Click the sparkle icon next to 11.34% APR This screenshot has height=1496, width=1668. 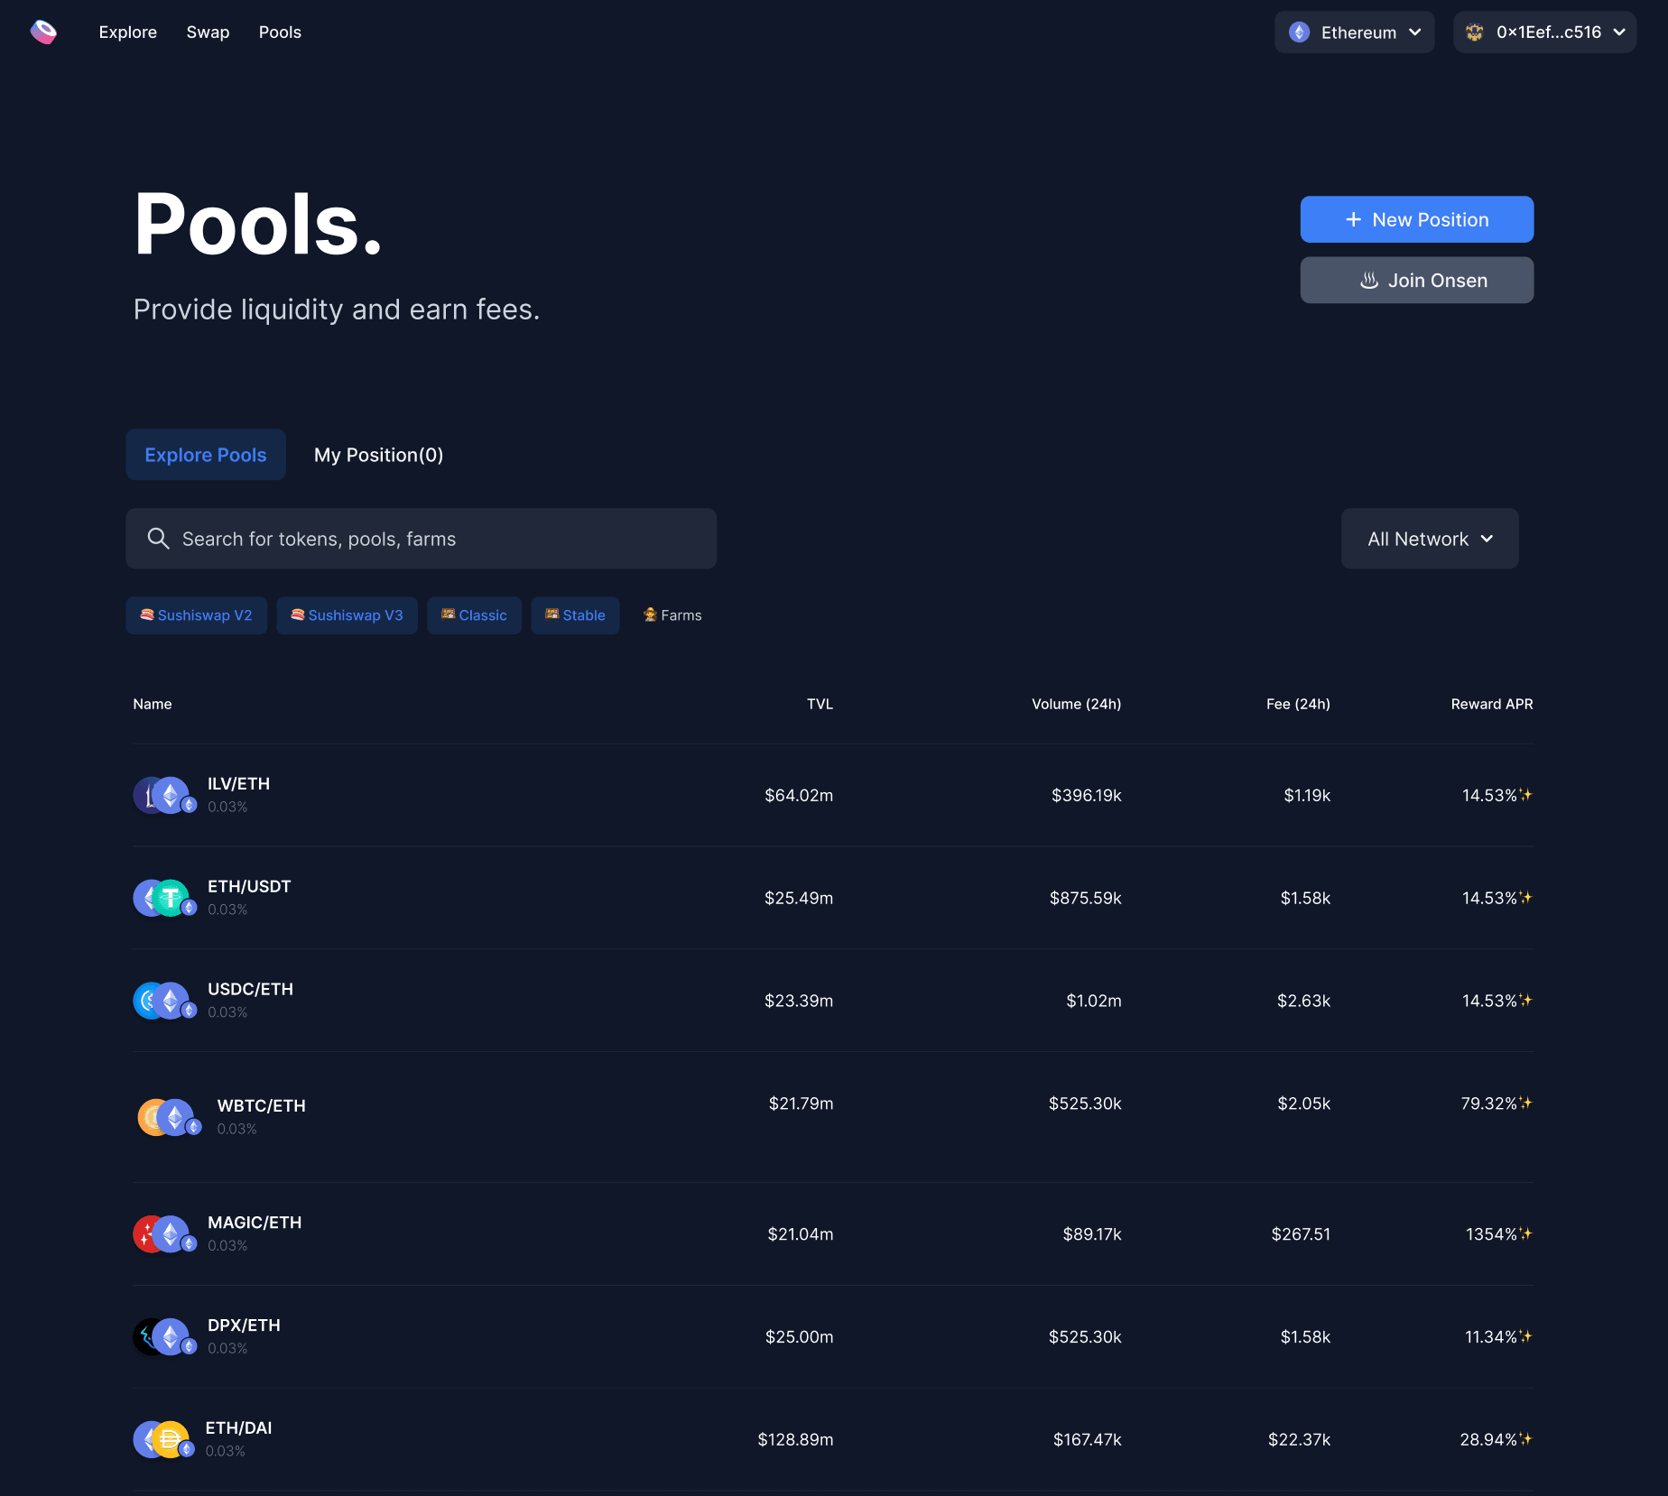point(1525,1336)
